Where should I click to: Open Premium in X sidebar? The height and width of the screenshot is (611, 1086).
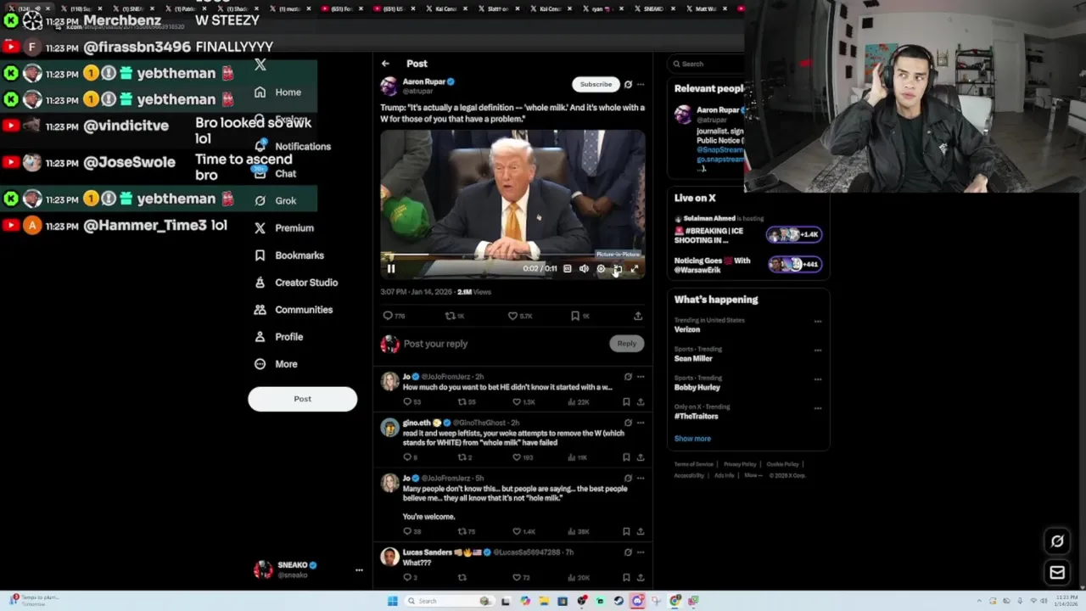pyautogui.click(x=284, y=227)
